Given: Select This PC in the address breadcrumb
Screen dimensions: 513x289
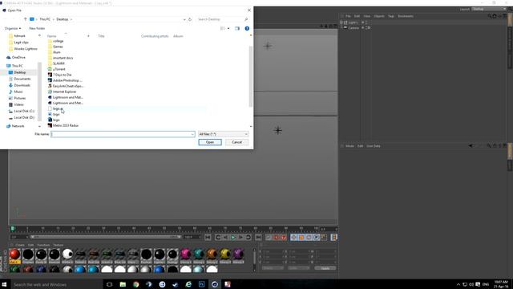Looking at the screenshot, I should click(x=45, y=19).
